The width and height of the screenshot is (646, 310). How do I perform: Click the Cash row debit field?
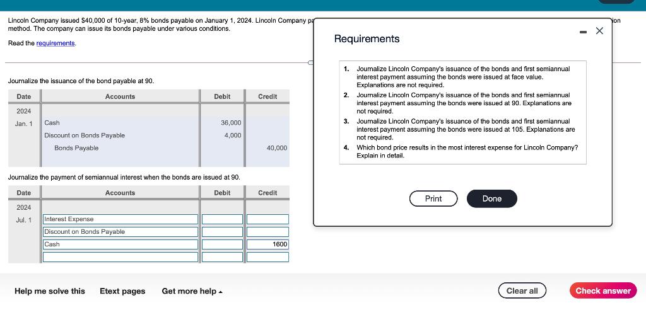pos(222,244)
